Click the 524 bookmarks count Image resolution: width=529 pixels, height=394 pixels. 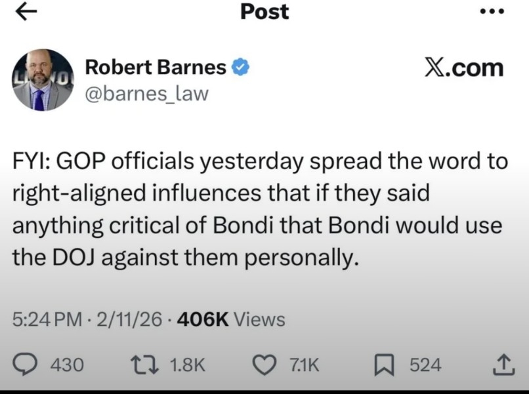tap(425, 364)
